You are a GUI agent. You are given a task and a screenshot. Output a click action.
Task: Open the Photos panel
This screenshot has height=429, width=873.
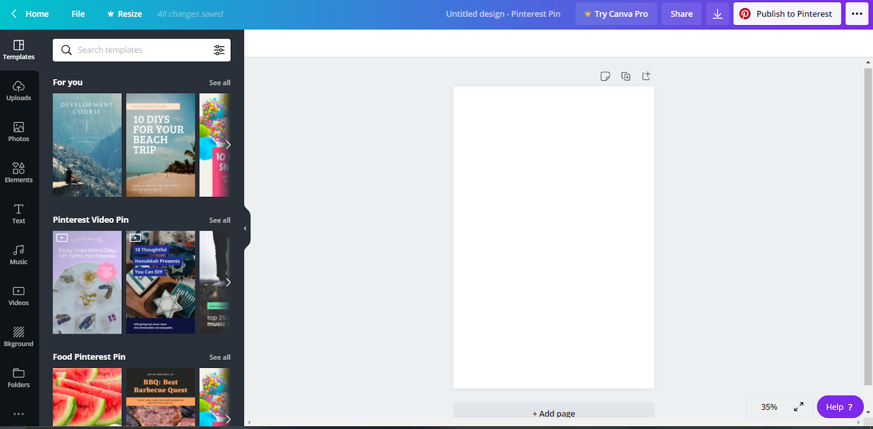pyautogui.click(x=19, y=132)
